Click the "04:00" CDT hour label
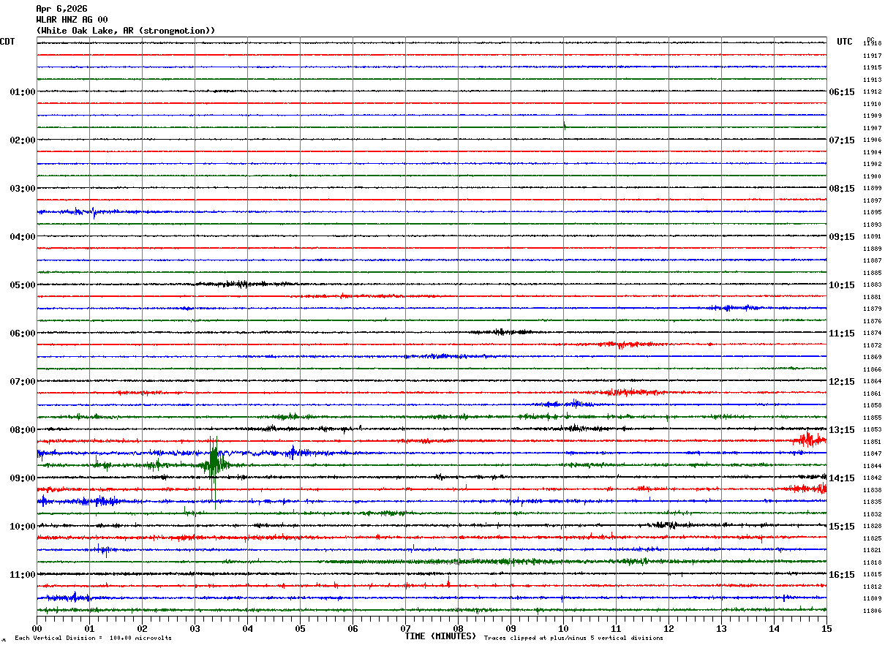 [23, 237]
